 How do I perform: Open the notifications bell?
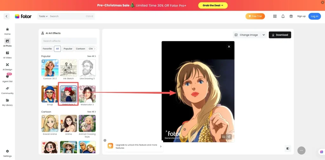(x=283, y=16)
